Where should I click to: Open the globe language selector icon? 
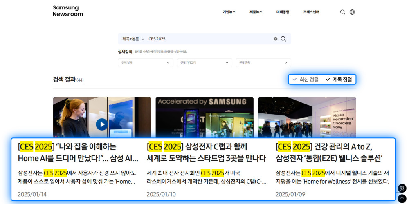(x=352, y=12)
